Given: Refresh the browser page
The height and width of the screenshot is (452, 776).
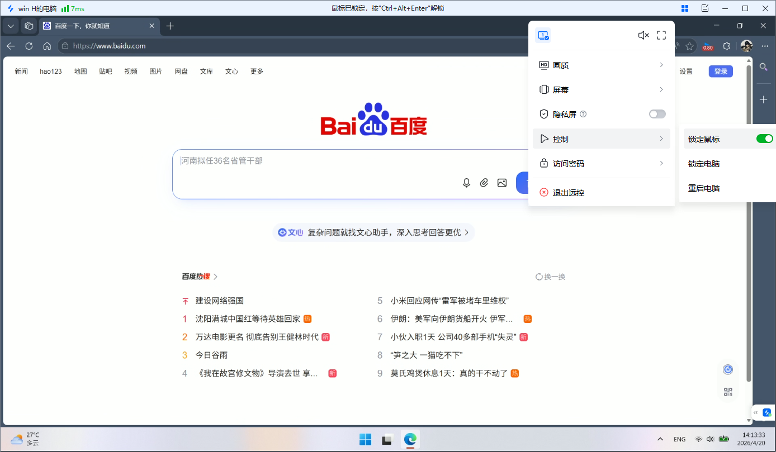Looking at the screenshot, I should [29, 46].
